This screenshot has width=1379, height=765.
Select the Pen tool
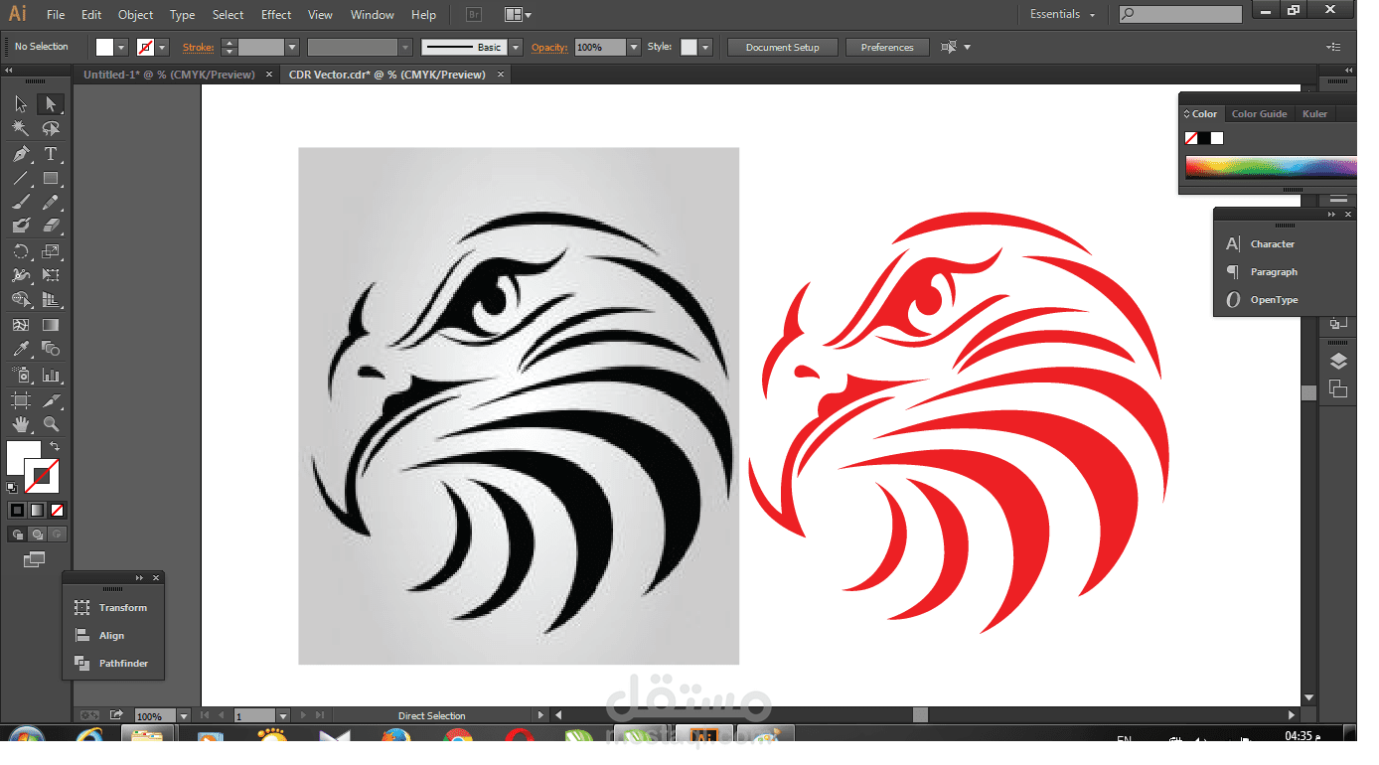point(21,154)
